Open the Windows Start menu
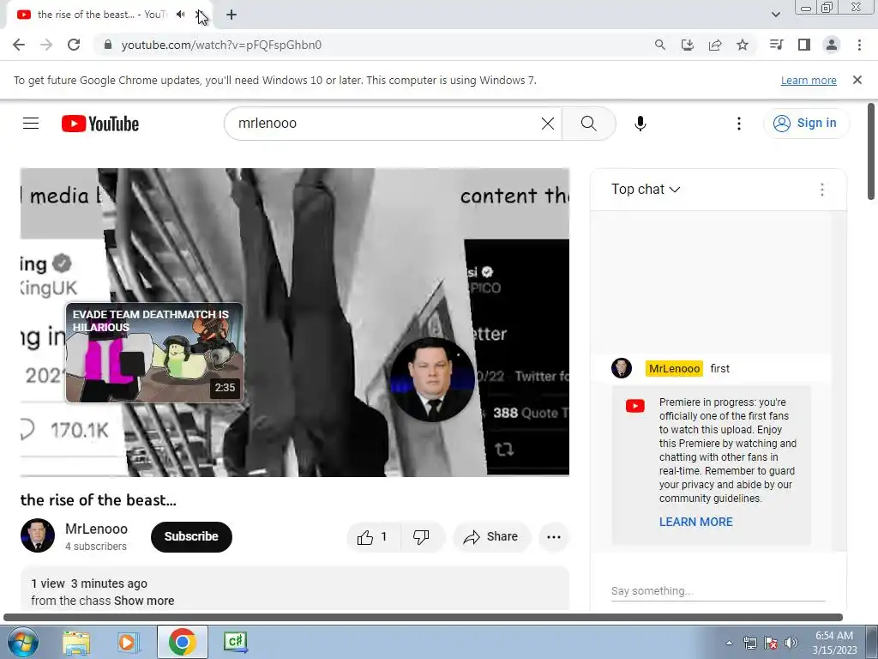 tap(21, 642)
